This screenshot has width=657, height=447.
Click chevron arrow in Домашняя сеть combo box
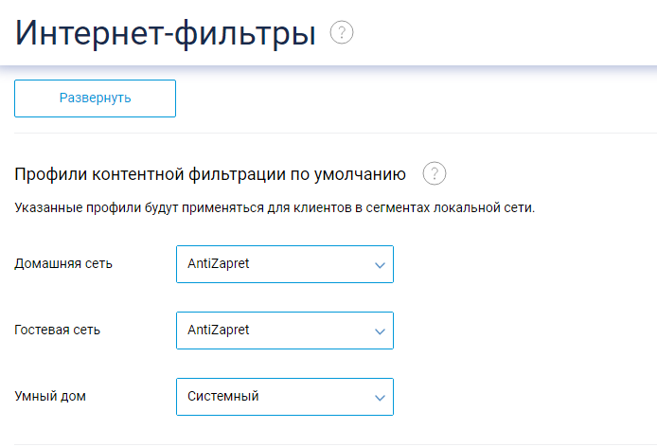point(380,265)
